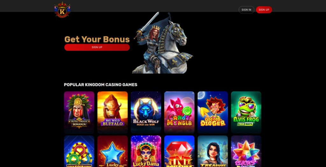Viewport: 326px width, 167px height.
Task: Click the Popular Kingdom Casino Games heading
Action: tap(101, 85)
